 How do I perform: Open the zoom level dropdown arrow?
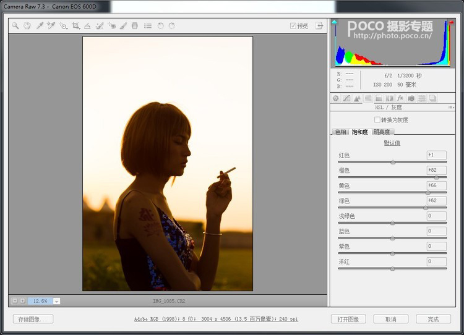pyautogui.click(x=56, y=301)
